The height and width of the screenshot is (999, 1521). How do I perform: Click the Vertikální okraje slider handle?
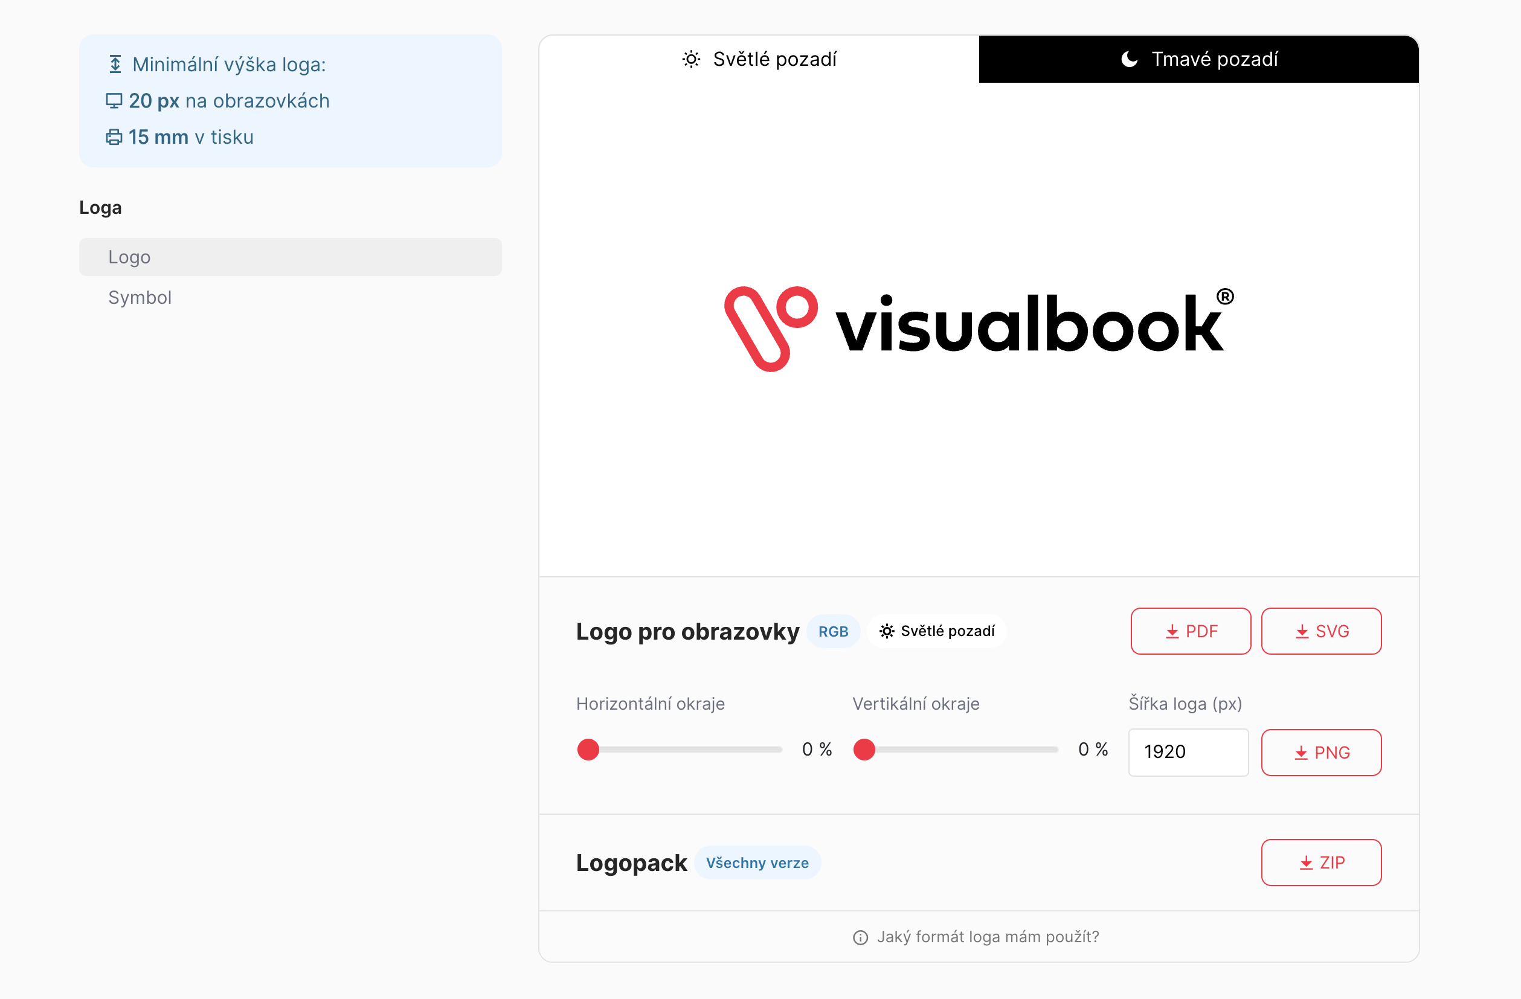click(x=864, y=749)
